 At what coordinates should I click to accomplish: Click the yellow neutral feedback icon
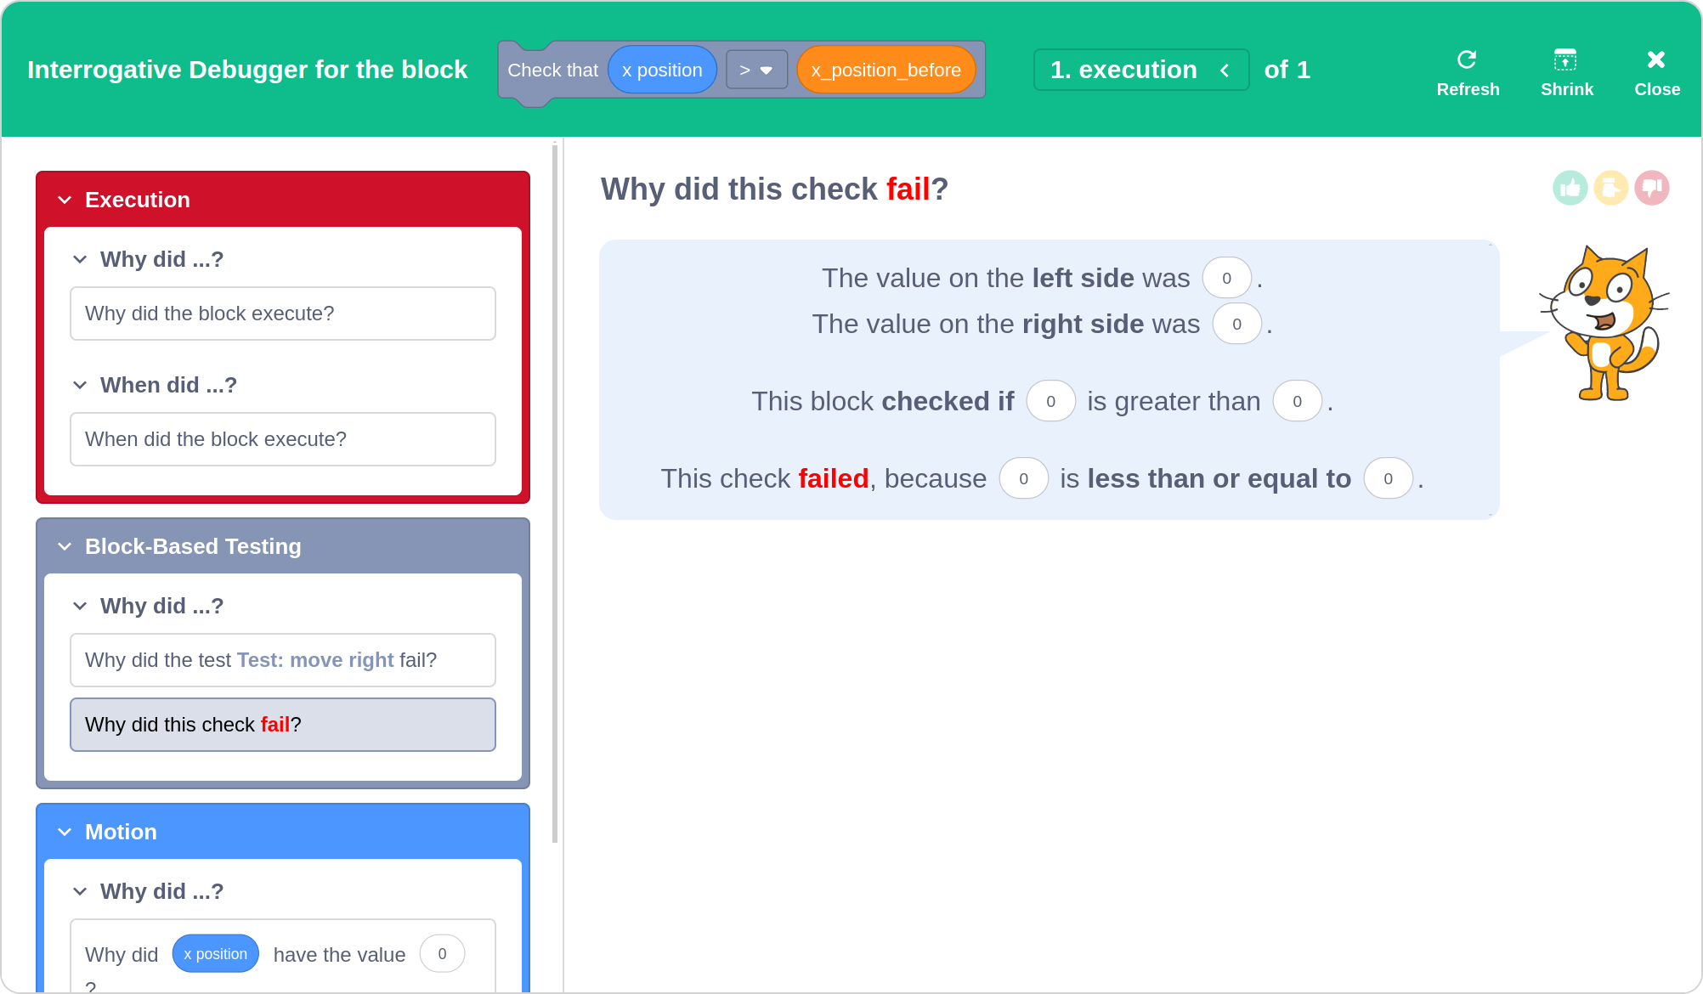(1610, 188)
